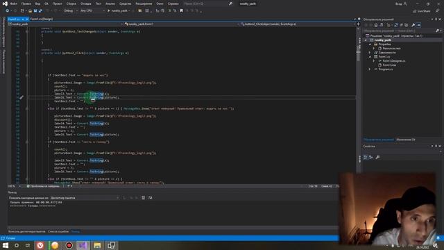The image size is (444, 250).
Task: Collapse the textBox1_TextChanged method outline toggle
Action: pyautogui.click(x=27, y=31)
